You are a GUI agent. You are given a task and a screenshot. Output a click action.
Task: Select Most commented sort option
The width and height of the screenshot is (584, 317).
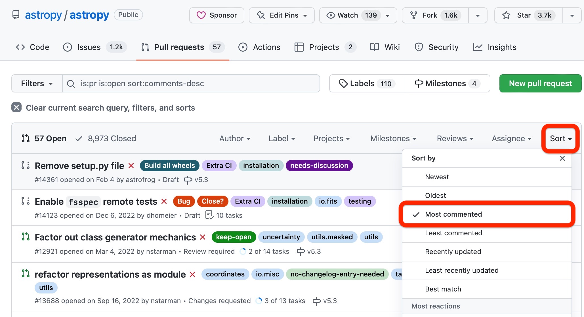click(453, 214)
